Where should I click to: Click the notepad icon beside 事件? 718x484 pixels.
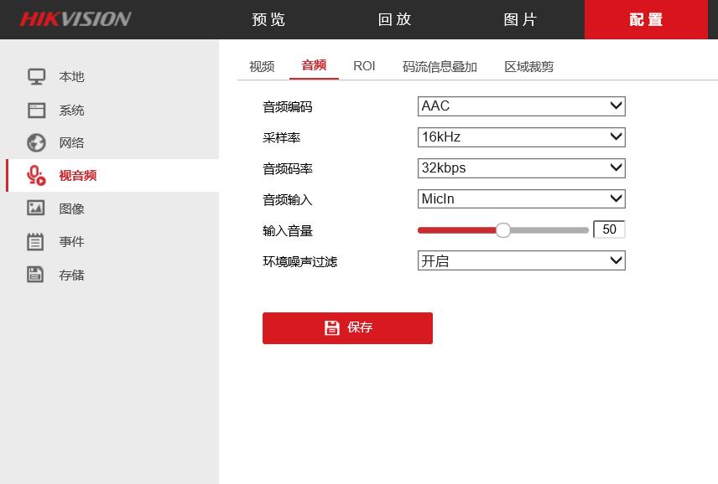[36, 242]
